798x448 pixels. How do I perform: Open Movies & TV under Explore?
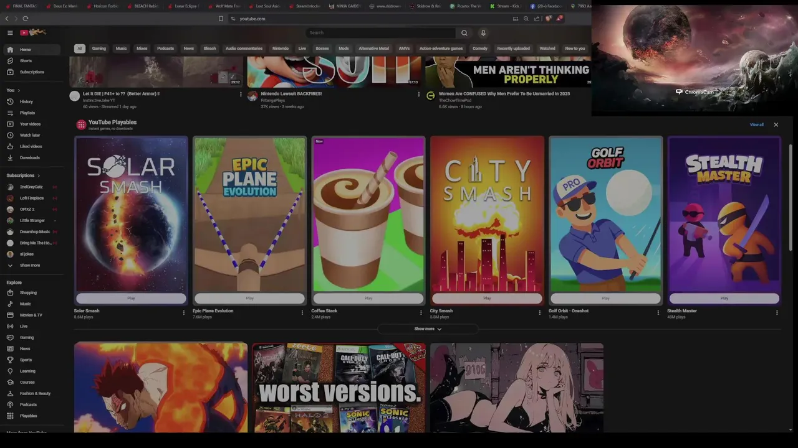click(x=31, y=315)
